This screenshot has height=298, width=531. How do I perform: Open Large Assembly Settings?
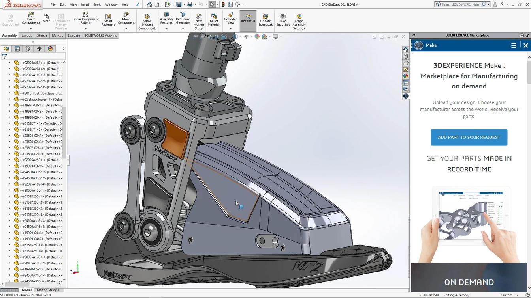point(299,22)
